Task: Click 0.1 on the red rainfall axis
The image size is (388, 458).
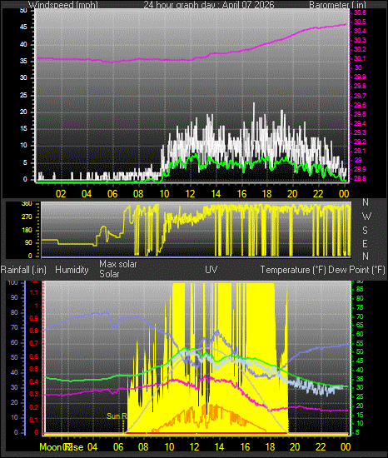Action: coord(34,420)
